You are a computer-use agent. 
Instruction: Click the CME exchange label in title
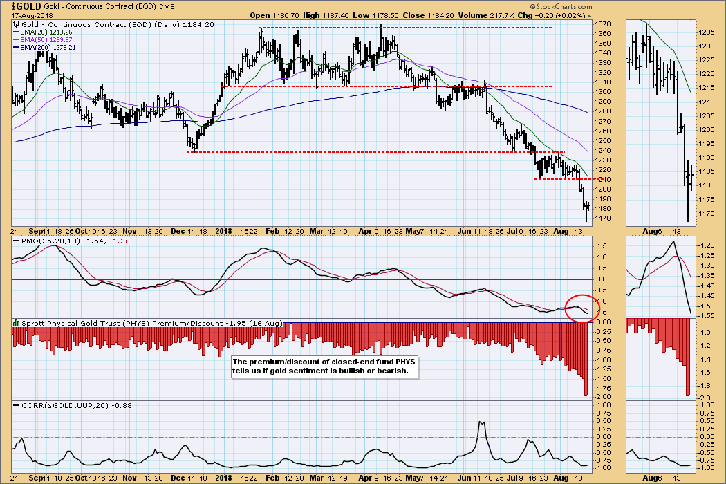[167, 6]
